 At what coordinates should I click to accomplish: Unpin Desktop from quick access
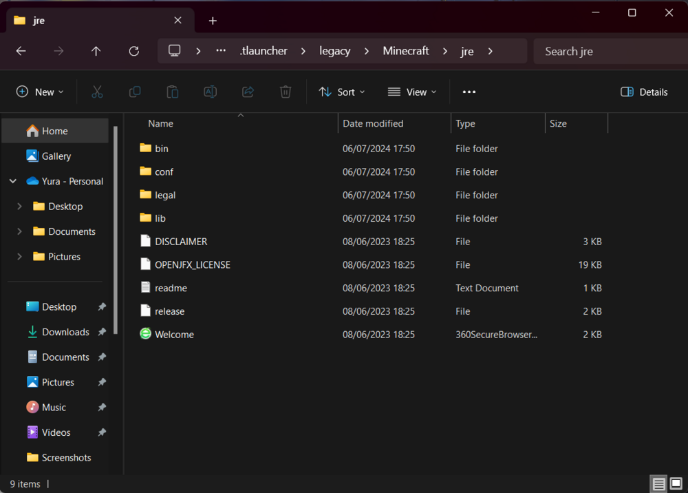click(x=102, y=307)
